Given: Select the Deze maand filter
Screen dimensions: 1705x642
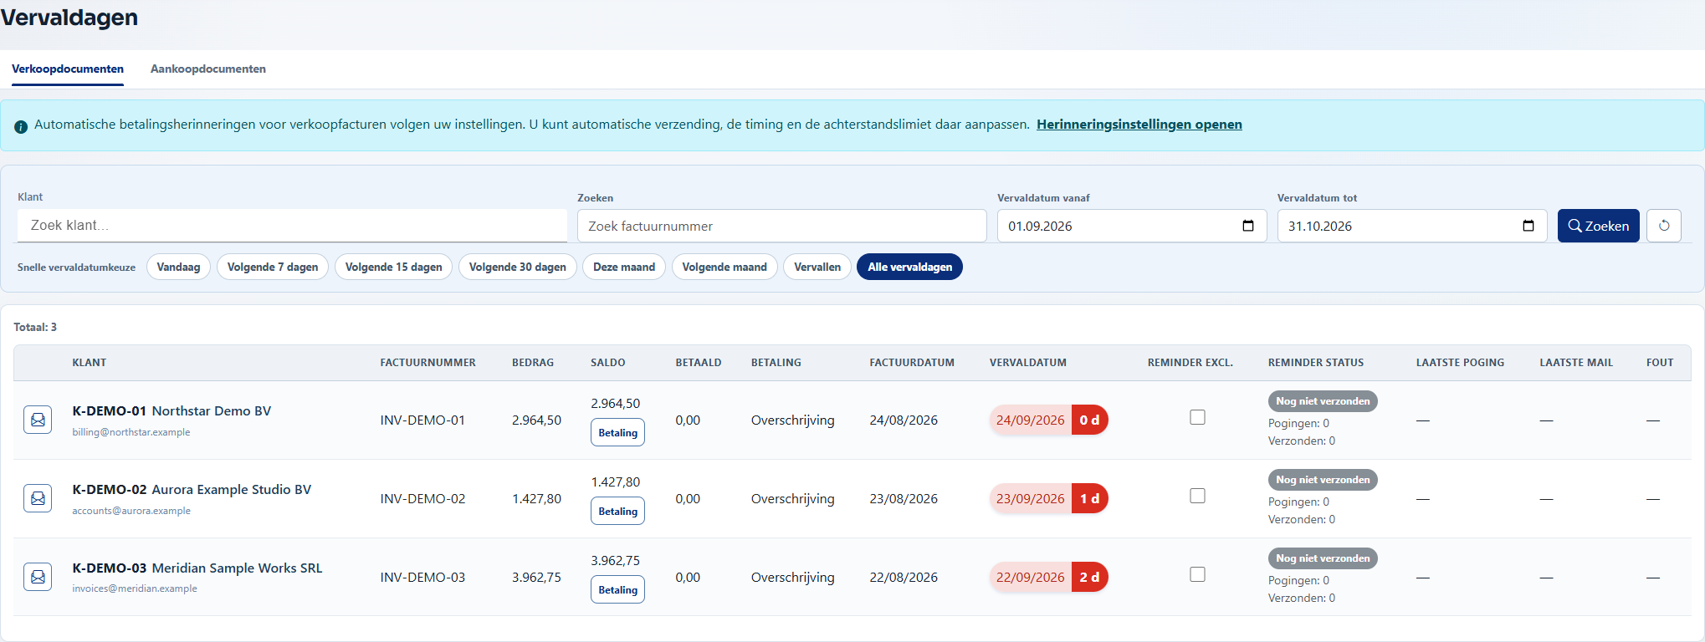Looking at the screenshot, I should pos(624,267).
